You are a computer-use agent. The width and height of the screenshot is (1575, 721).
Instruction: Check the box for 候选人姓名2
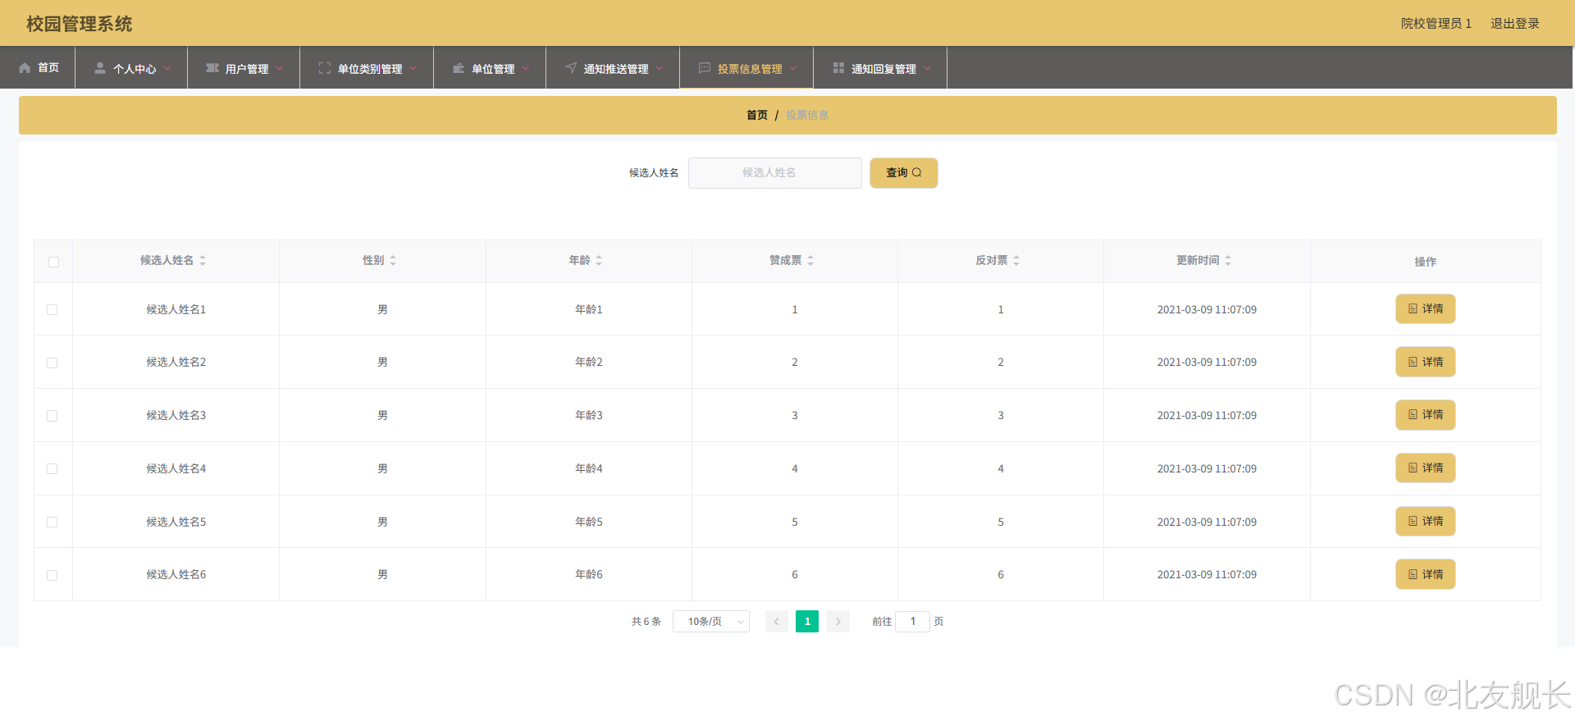point(52,363)
